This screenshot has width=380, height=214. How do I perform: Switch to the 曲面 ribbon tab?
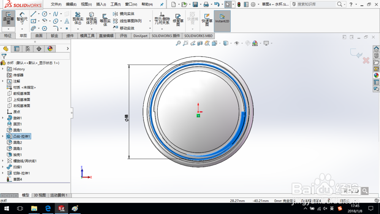(x=39, y=36)
